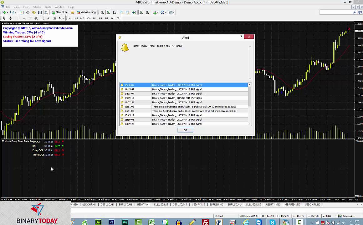Select the Text Label tool
The image size is (363, 225).
54,18
